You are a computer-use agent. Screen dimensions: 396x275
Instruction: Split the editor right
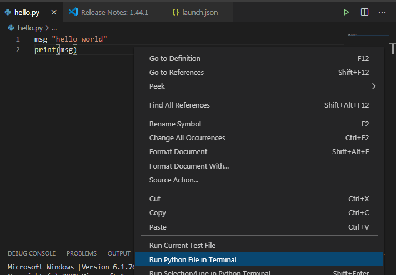364,12
